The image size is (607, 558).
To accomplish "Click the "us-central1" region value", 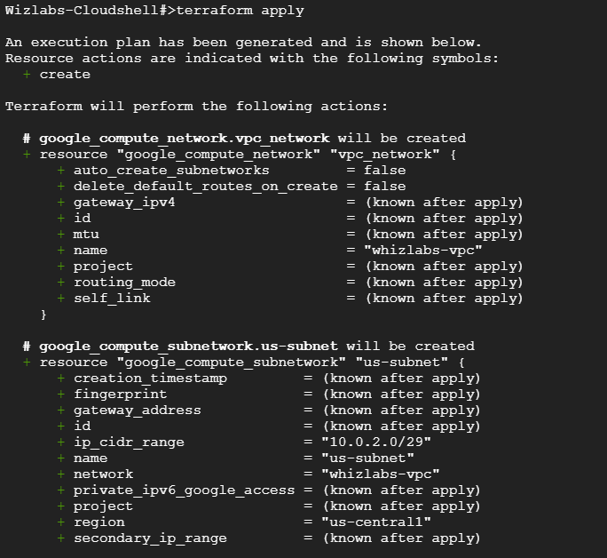I will point(376,522).
